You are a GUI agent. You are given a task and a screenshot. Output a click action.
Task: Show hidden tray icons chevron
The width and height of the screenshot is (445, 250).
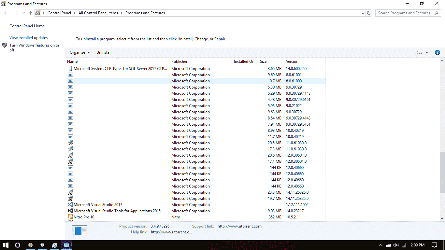(380, 245)
